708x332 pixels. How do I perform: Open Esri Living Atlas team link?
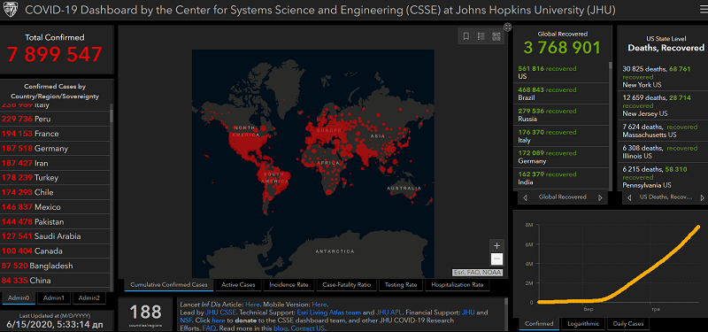coord(329,313)
